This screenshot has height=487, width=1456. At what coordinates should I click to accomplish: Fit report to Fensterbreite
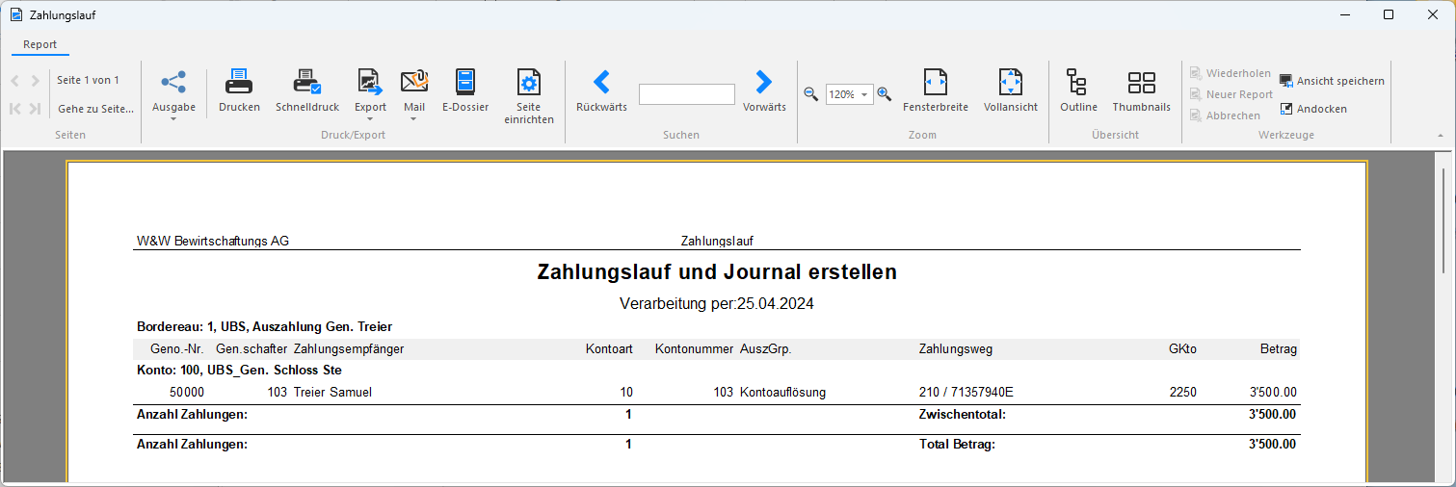pyautogui.click(x=936, y=82)
